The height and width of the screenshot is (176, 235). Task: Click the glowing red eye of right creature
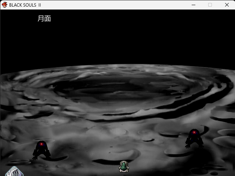tap(194, 132)
